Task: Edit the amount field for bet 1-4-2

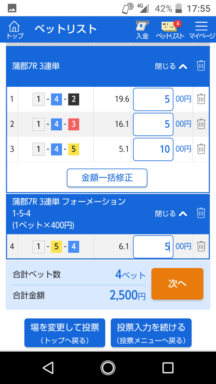Action: [153, 100]
